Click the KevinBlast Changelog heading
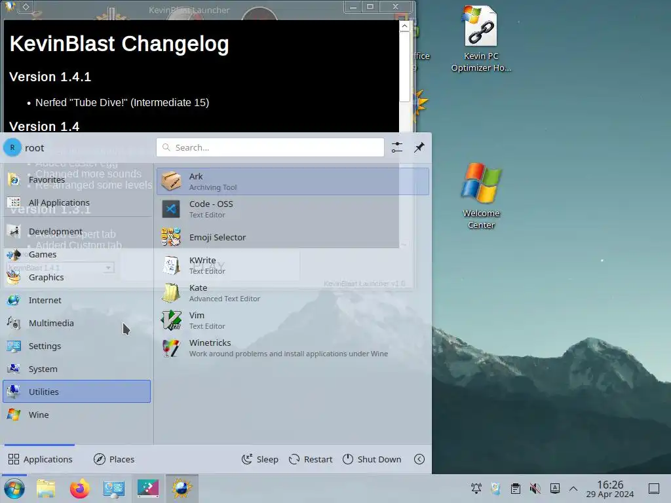The height and width of the screenshot is (503, 671). pyautogui.click(x=119, y=44)
